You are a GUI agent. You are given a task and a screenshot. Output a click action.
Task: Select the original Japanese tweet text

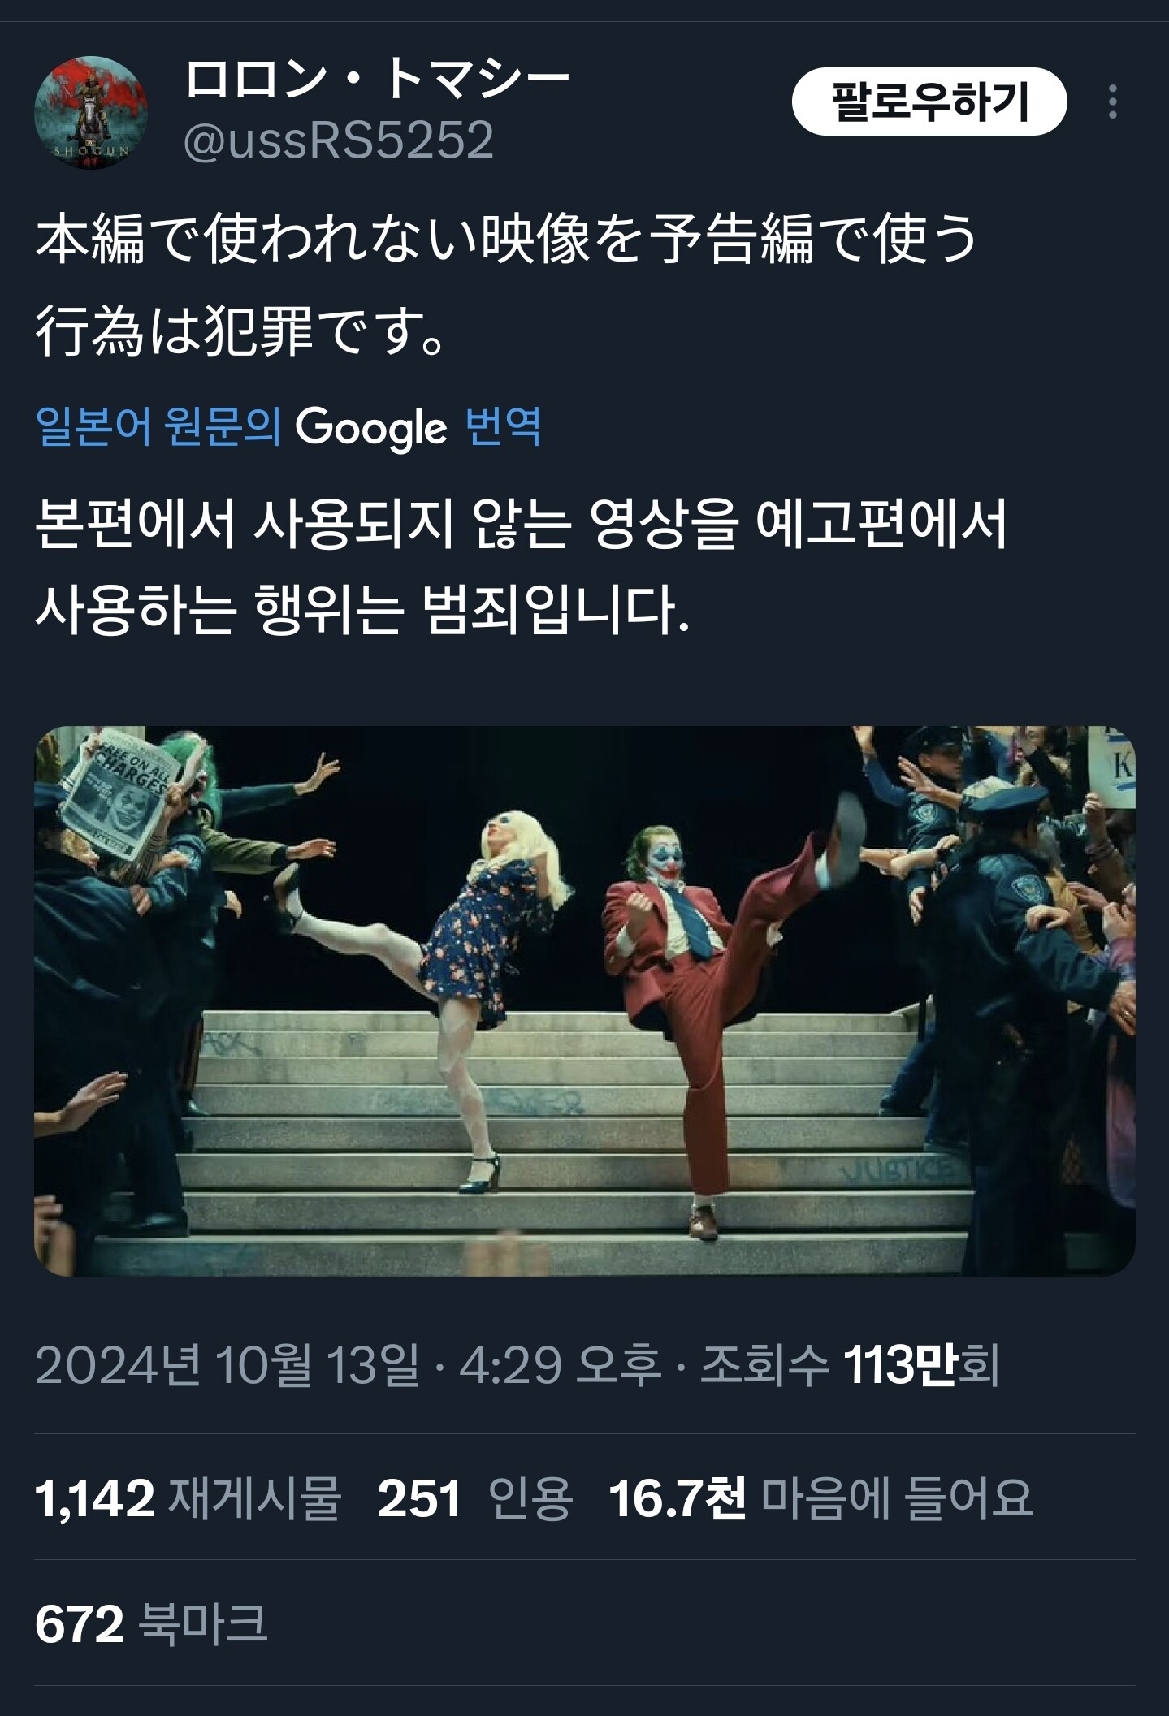point(506,286)
